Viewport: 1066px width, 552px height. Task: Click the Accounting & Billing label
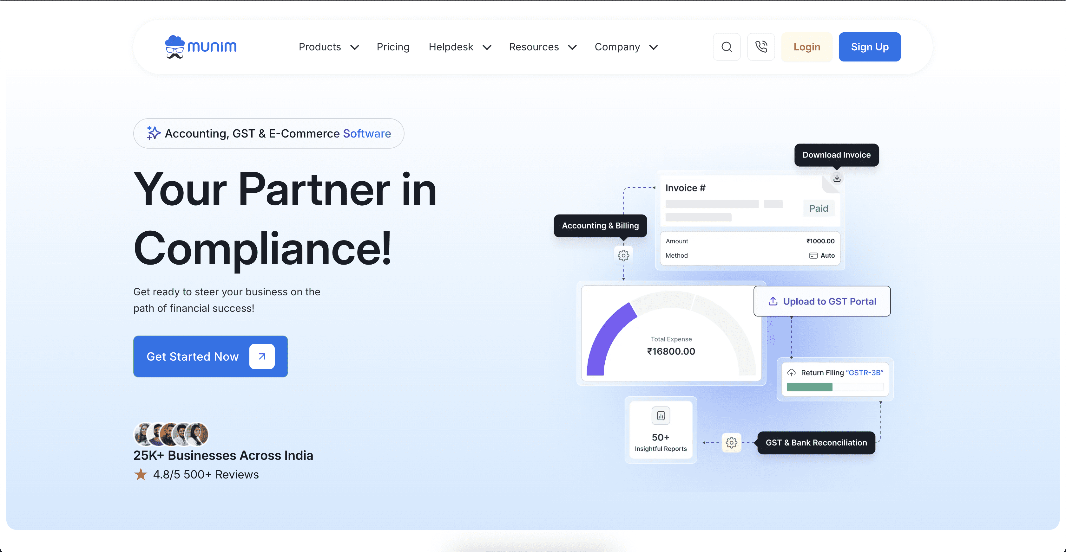coord(600,226)
